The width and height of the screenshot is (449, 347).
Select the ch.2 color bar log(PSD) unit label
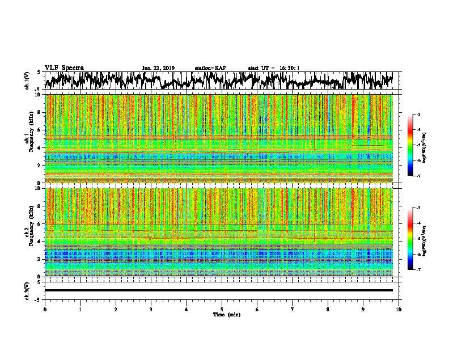tap(425, 241)
